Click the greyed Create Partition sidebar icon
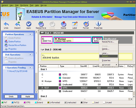Screen dimensions: 136x108 [6, 38]
